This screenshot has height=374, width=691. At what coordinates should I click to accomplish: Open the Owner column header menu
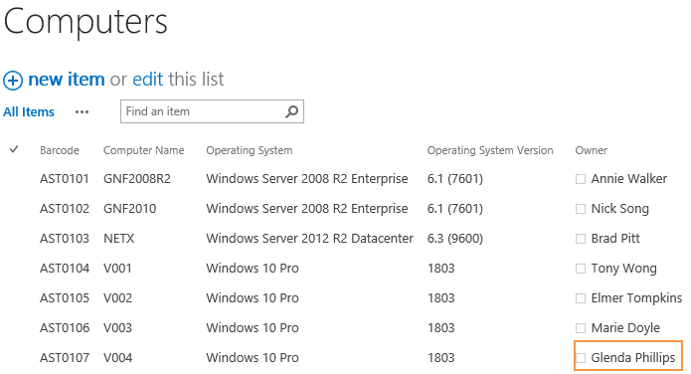click(591, 150)
